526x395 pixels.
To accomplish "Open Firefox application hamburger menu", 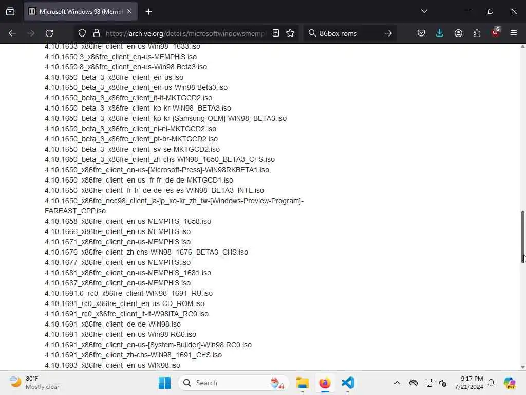I will [514, 33].
